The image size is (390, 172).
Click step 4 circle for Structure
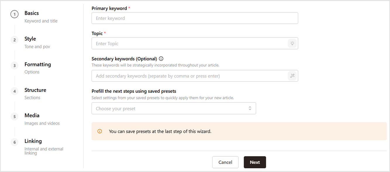[x=14, y=91]
